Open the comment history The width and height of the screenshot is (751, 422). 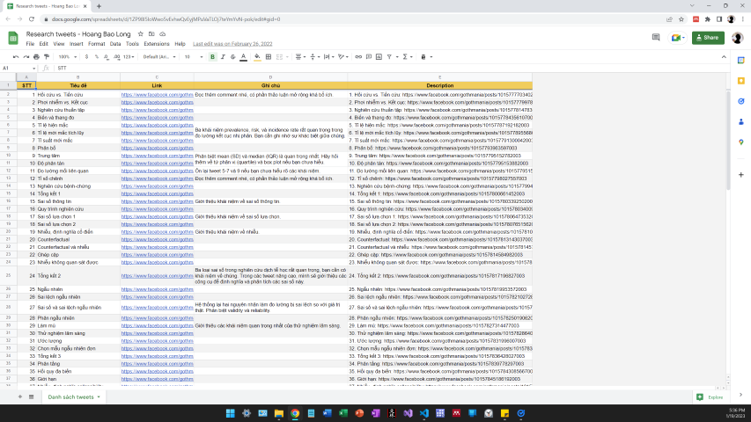pos(656,37)
